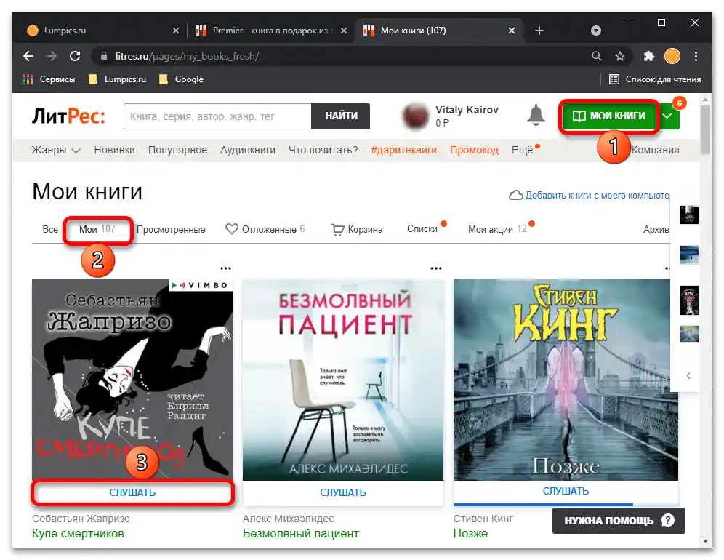This screenshot has height=560, width=724.
Task: Open the tab search dropdown button
Action: pyautogui.click(x=596, y=31)
